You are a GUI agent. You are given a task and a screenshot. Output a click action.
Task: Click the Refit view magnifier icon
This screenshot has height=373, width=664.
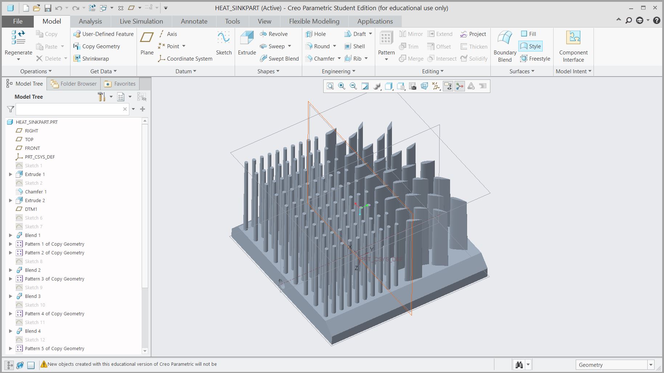330,86
